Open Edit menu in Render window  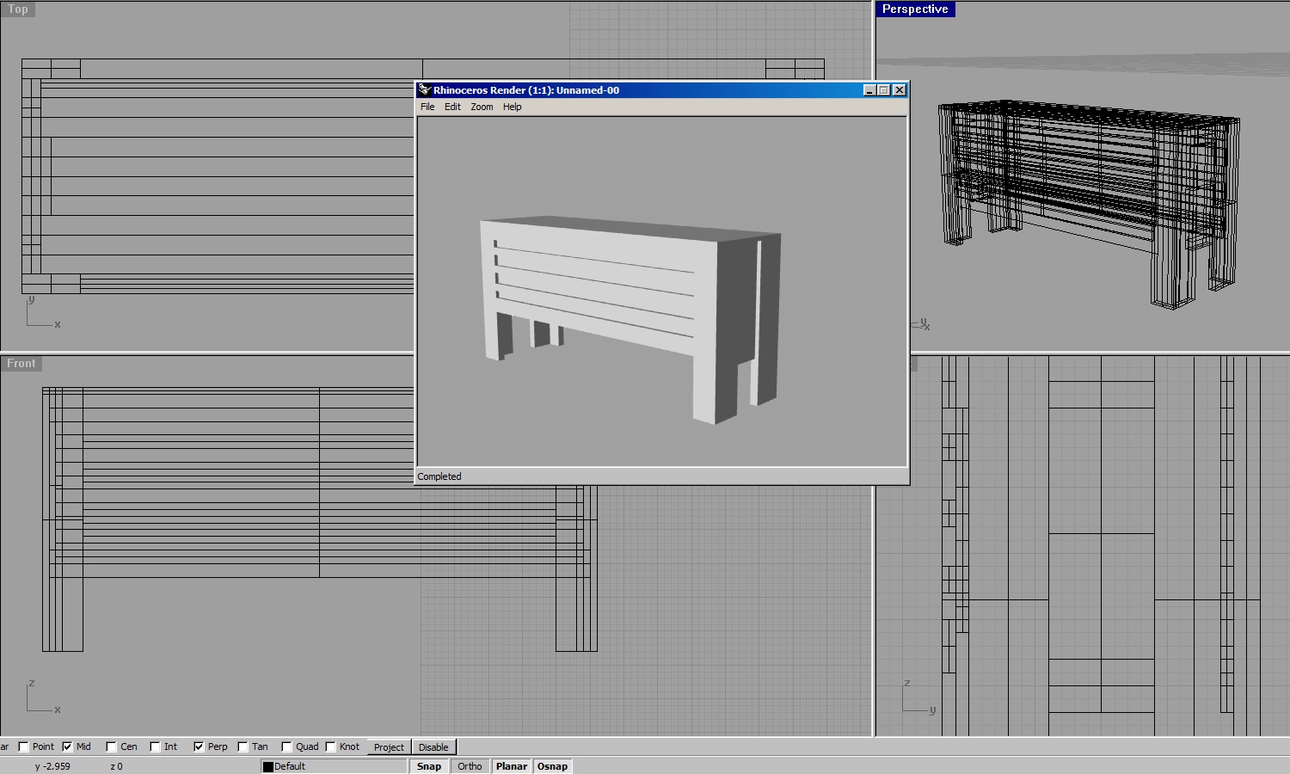[452, 107]
